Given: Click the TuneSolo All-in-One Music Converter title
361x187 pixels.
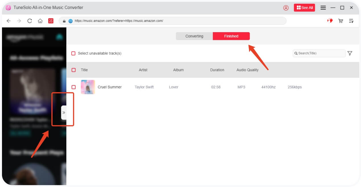Looking at the screenshot, I should (48, 8).
